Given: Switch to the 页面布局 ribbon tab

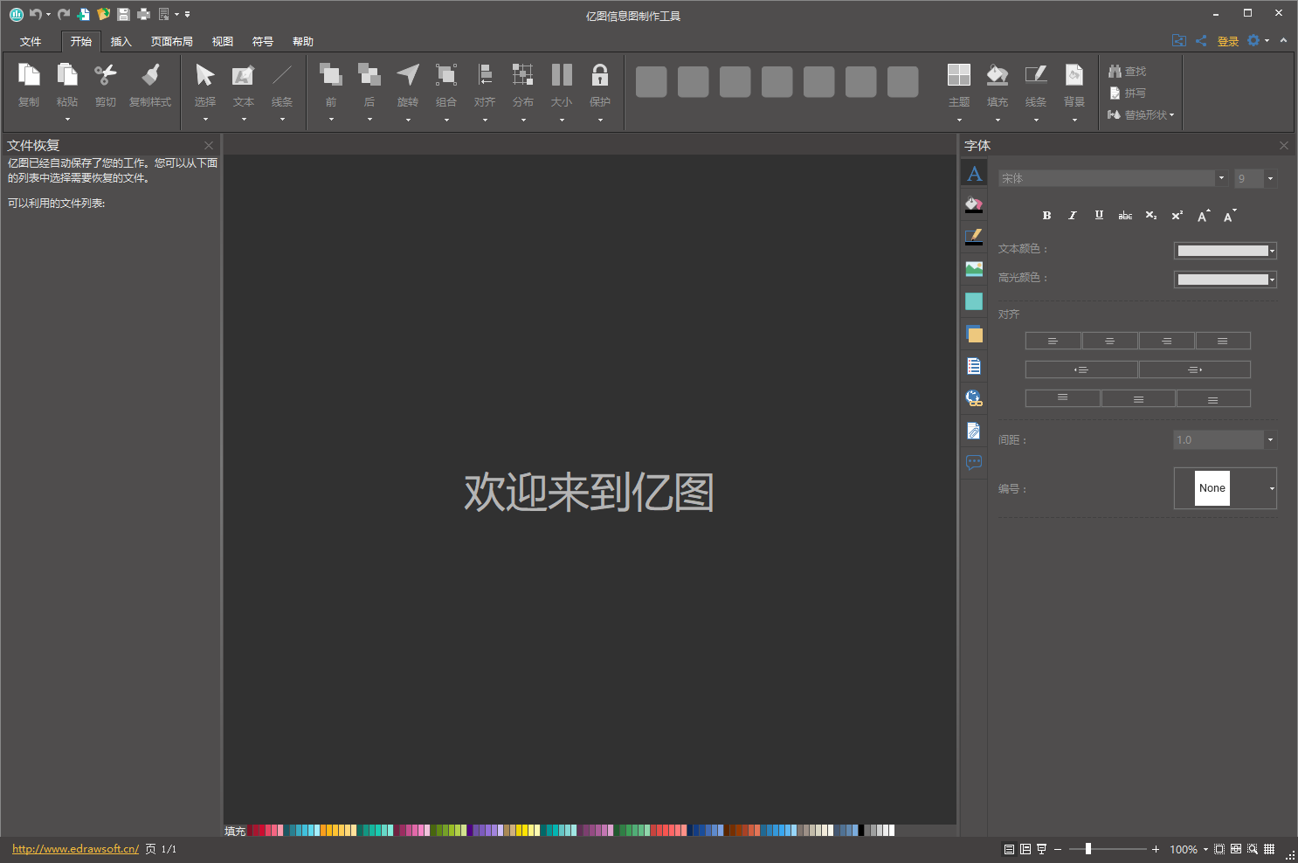Looking at the screenshot, I should tap(172, 42).
